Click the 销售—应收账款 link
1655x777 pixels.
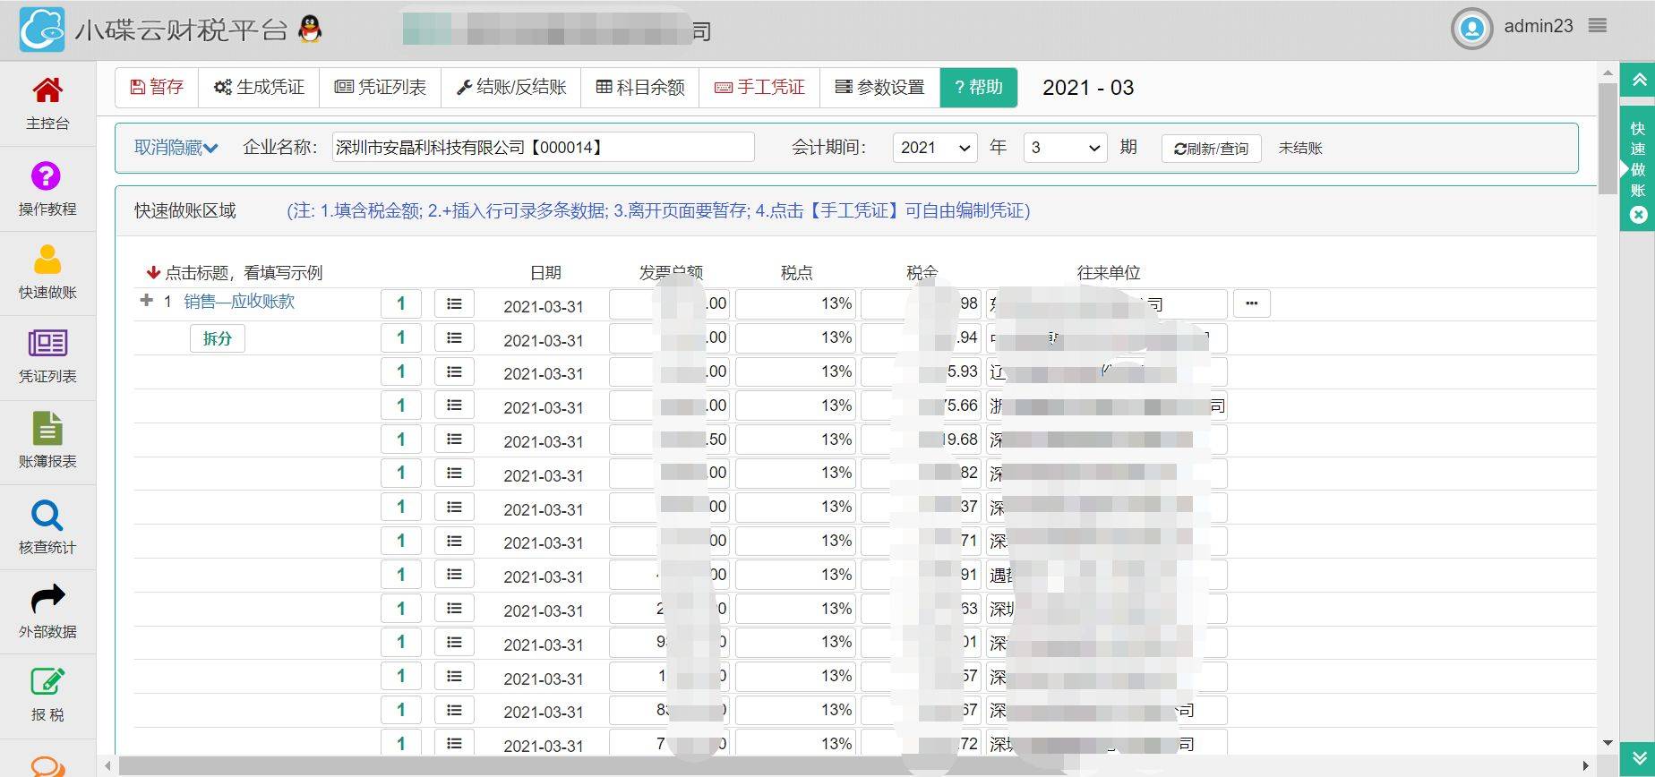239,302
